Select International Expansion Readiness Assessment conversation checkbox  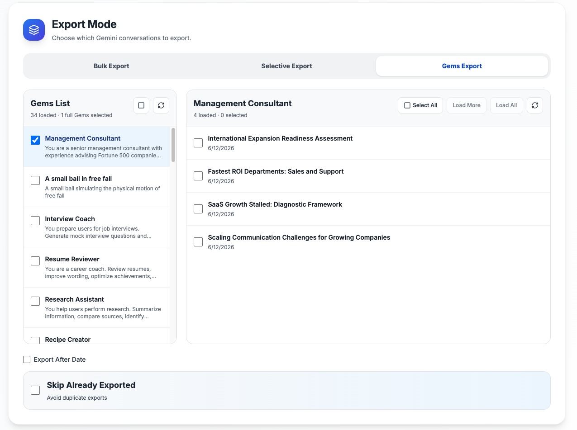tap(198, 143)
